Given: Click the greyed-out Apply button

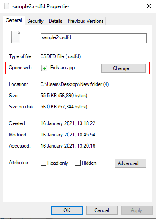Looking at the screenshot, I should pos(137,210).
